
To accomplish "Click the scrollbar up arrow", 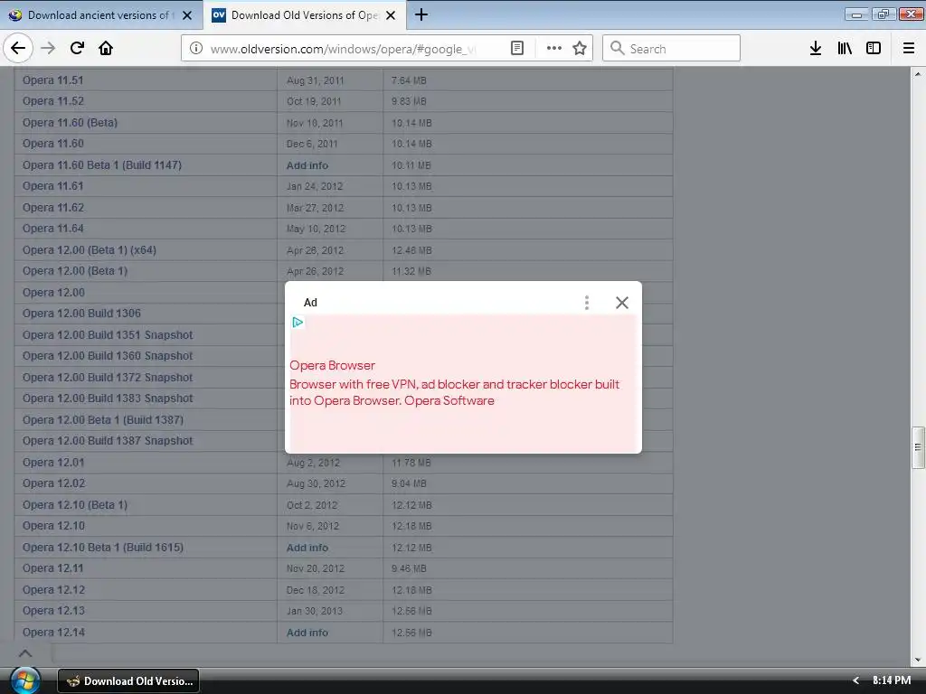I will pos(918,74).
